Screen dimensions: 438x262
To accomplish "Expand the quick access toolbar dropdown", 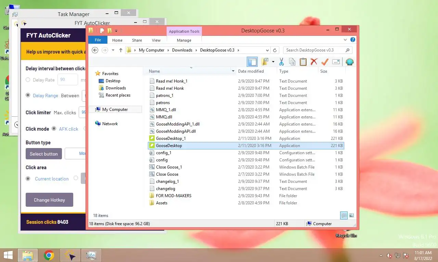I will [116, 31].
